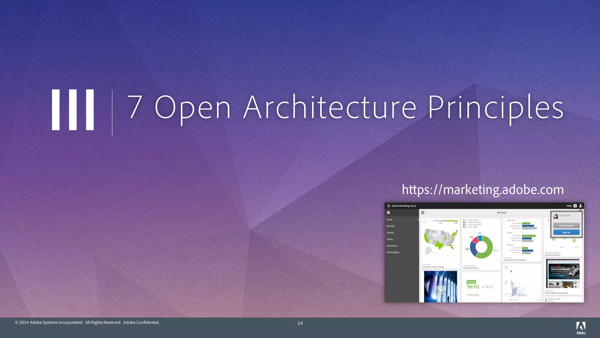
Task: Click 'Adobe Marketing Cloud' title text
Action: (x=404, y=206)
